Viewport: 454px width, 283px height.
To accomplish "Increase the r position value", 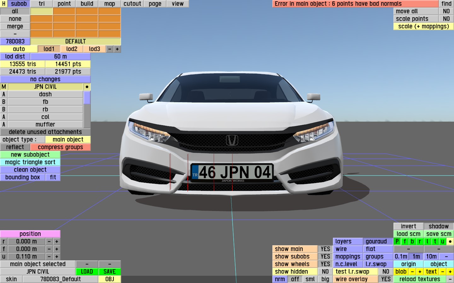I will point(57,241).
